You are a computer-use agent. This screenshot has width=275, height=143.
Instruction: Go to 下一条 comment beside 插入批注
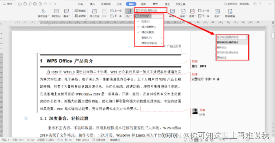click(x=116, y=16)
